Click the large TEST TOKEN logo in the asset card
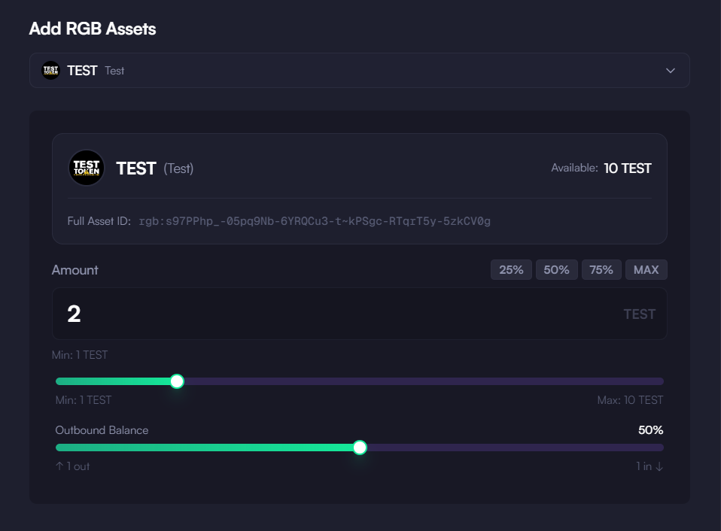The image size is (721, 531). [87, 168]
